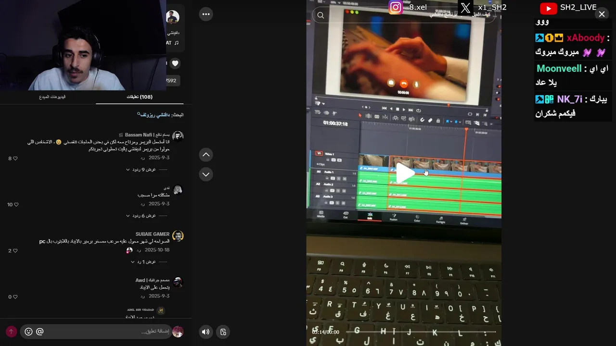Image resolution: width=616 pixels, height=346 pixels.
Task: Click the search magnifier icon over the video
Action: click(321, 15)
